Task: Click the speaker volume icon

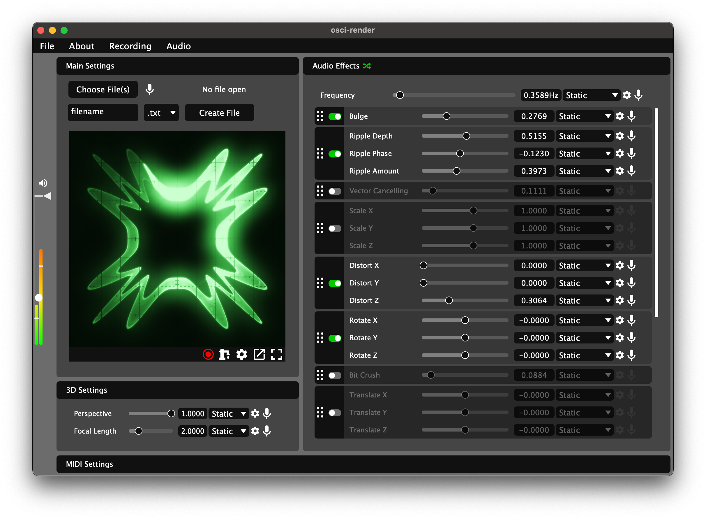Action: [x=43, y=183]
